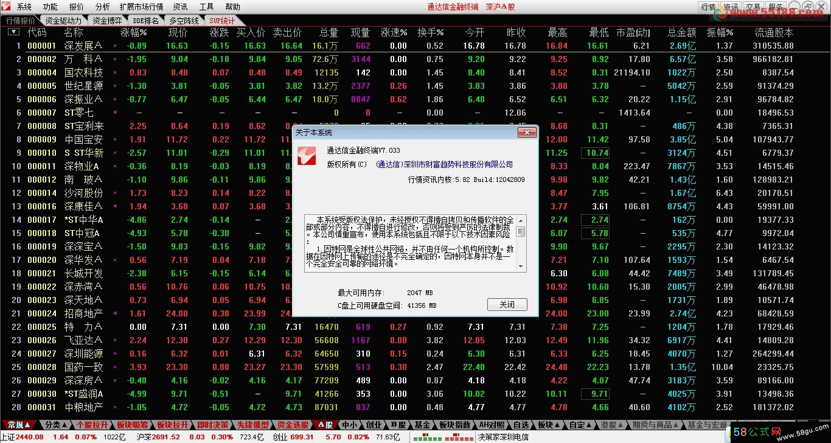Open the 系统 menu
Image resolution: width=831 pixels, height=443 pixels.
click(24, 7)
